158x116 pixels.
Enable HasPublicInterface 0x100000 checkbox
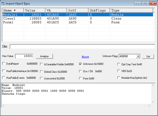(4, 71)
